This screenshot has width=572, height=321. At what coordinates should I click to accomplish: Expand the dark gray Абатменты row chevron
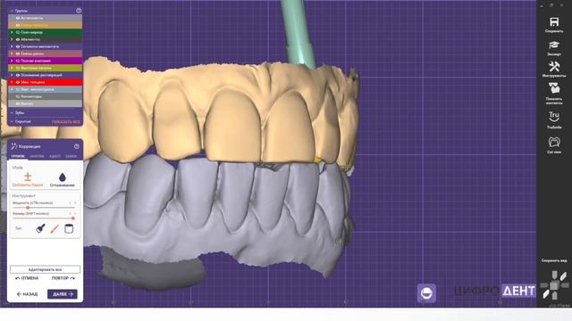(x=12, y=39)
